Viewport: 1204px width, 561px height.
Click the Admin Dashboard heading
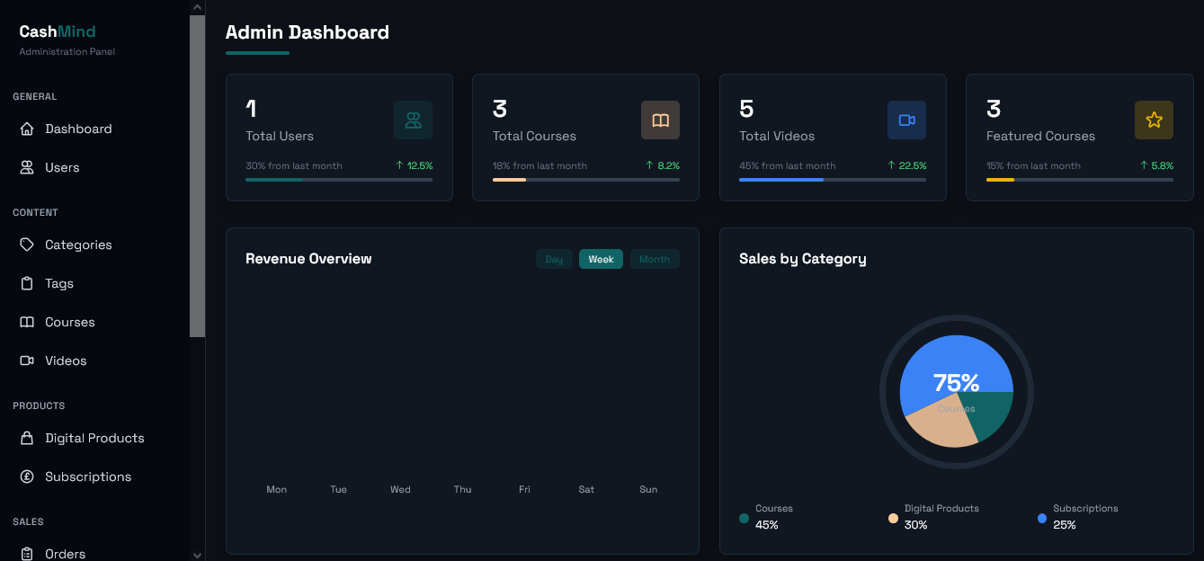[x=308, y=32]
